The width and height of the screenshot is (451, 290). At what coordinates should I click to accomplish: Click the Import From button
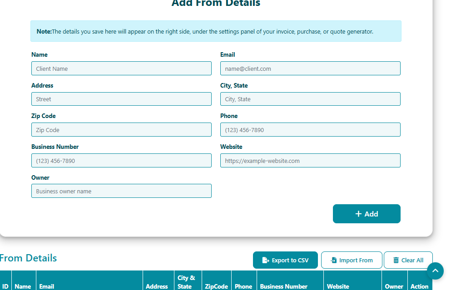(x=352, y=260)
